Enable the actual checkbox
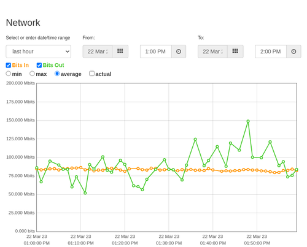307x247 pixels. tap(92, 74)
